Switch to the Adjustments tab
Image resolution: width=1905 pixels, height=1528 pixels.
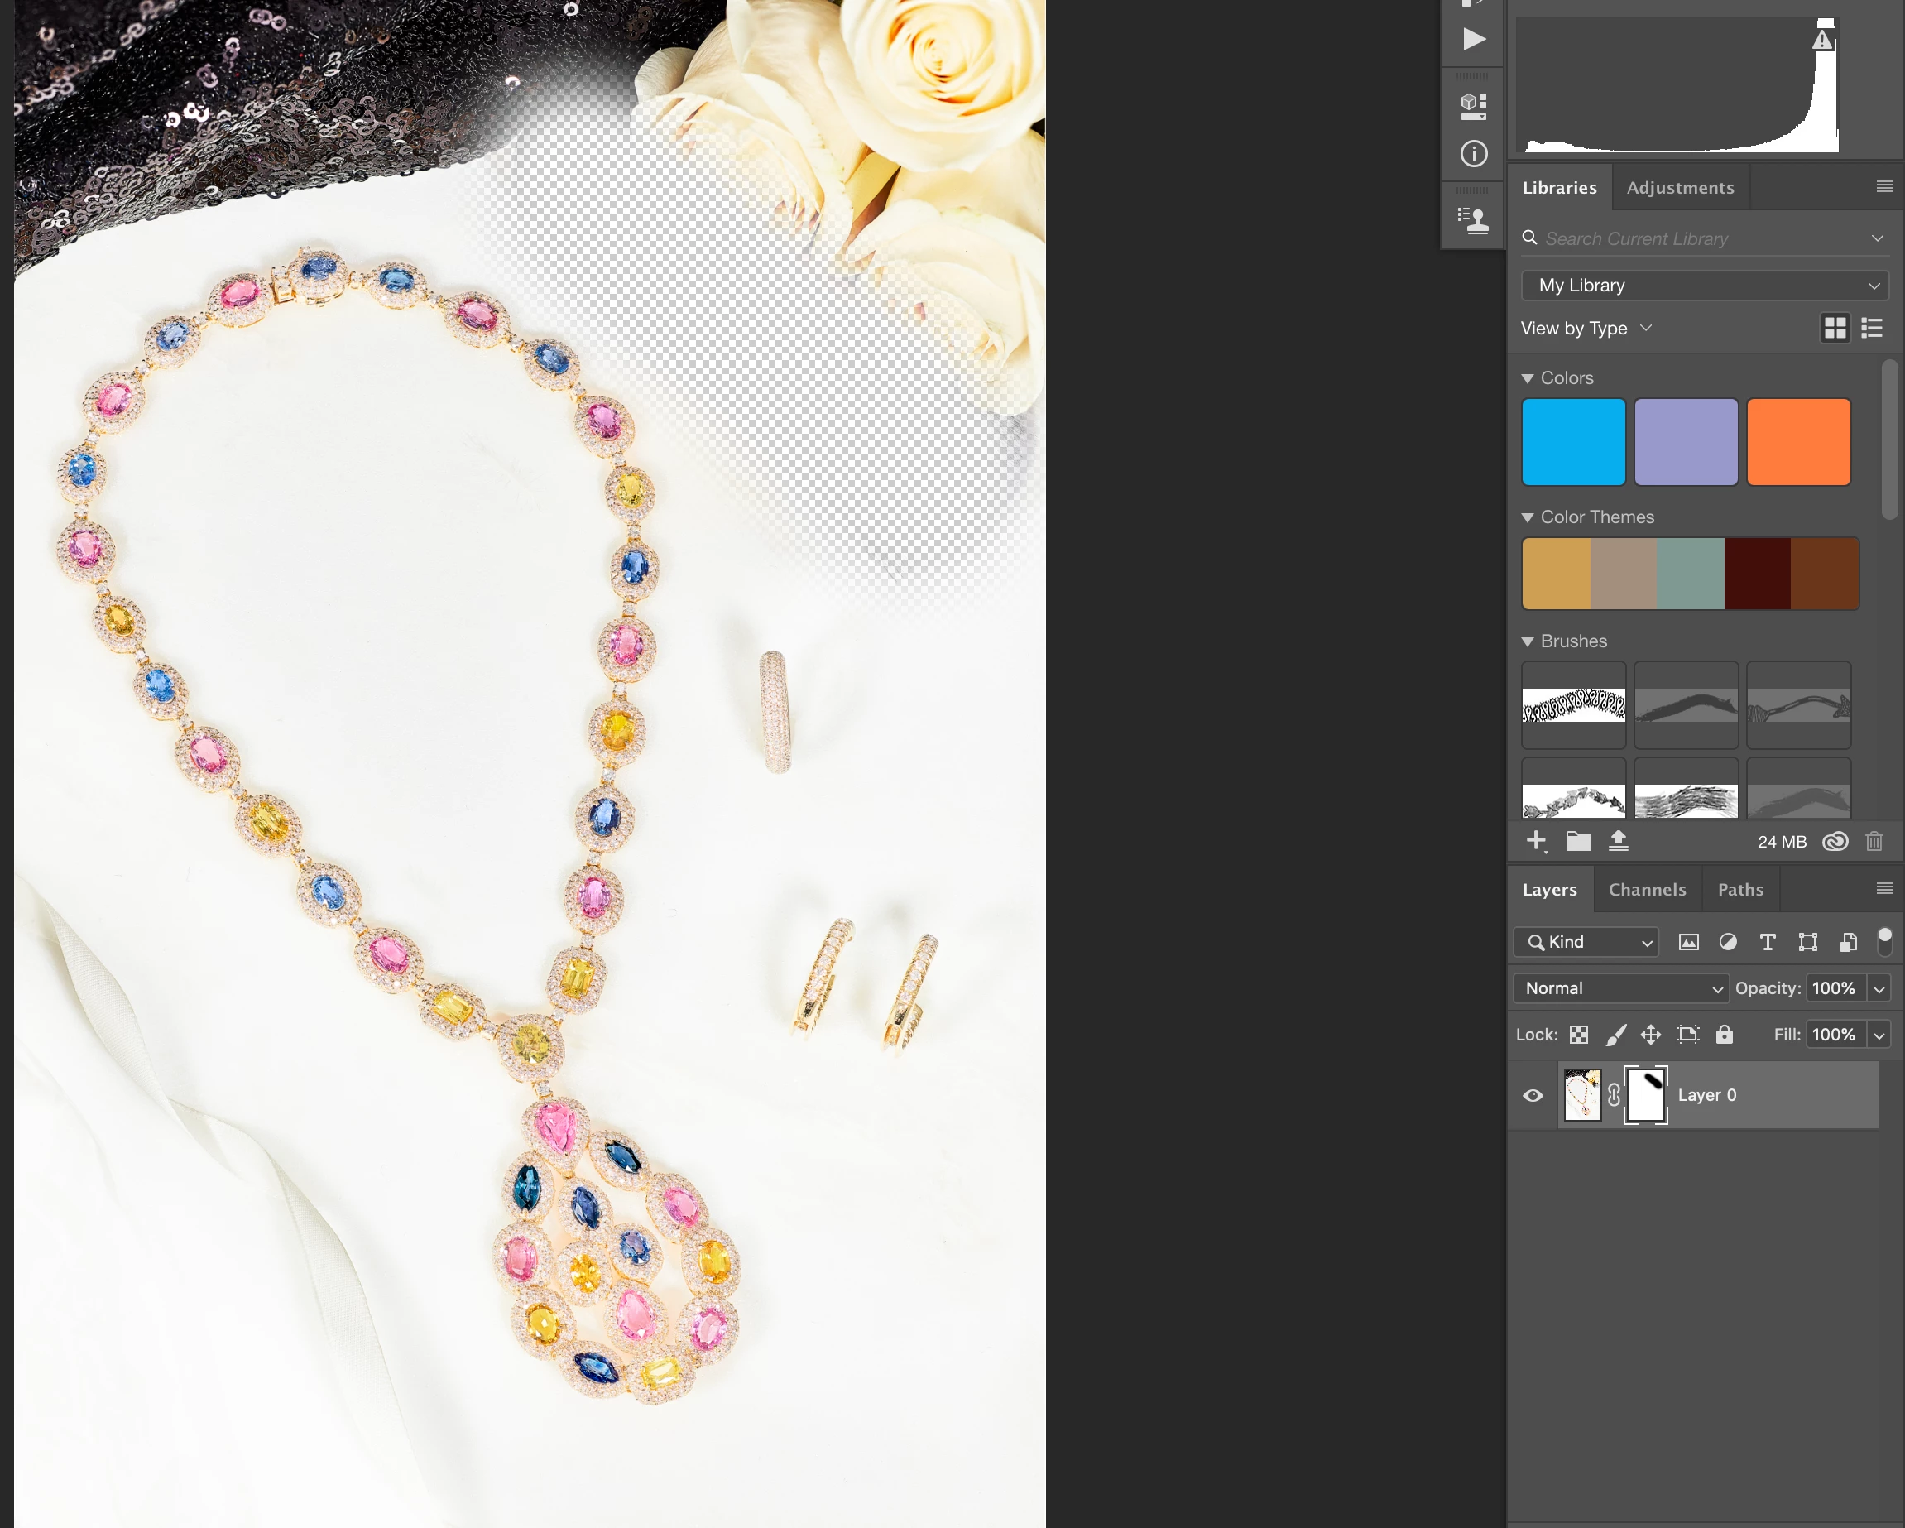[1680, 187]
